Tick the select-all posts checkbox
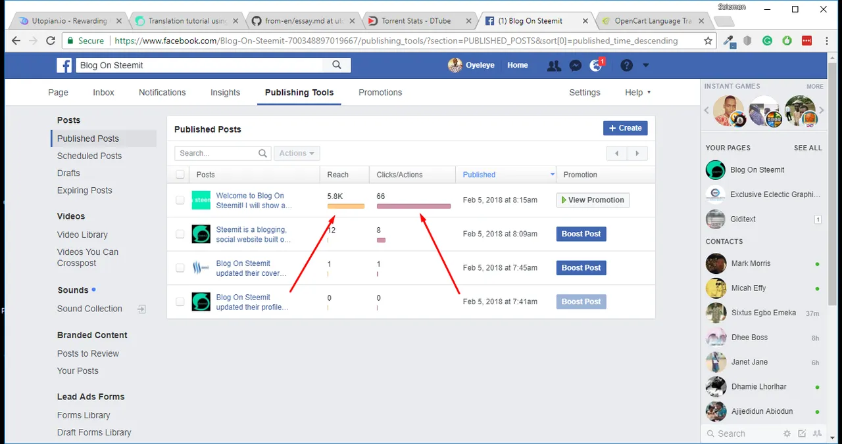 180,175
